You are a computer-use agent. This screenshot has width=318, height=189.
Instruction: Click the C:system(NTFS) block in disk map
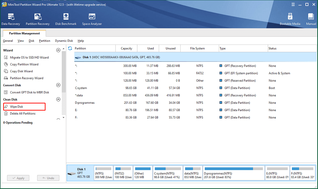[x=168, y=173]
